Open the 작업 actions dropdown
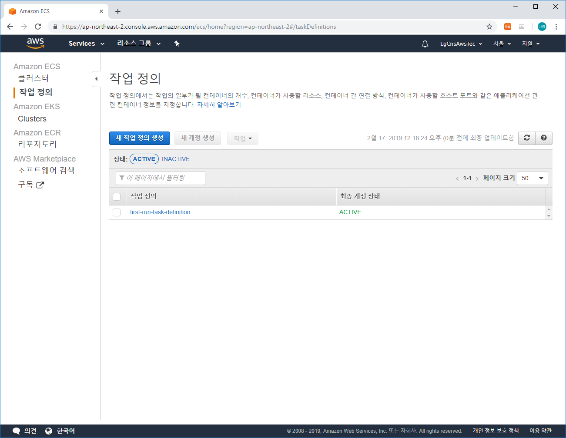Screen dimensions: 566x438 point(243,138)
